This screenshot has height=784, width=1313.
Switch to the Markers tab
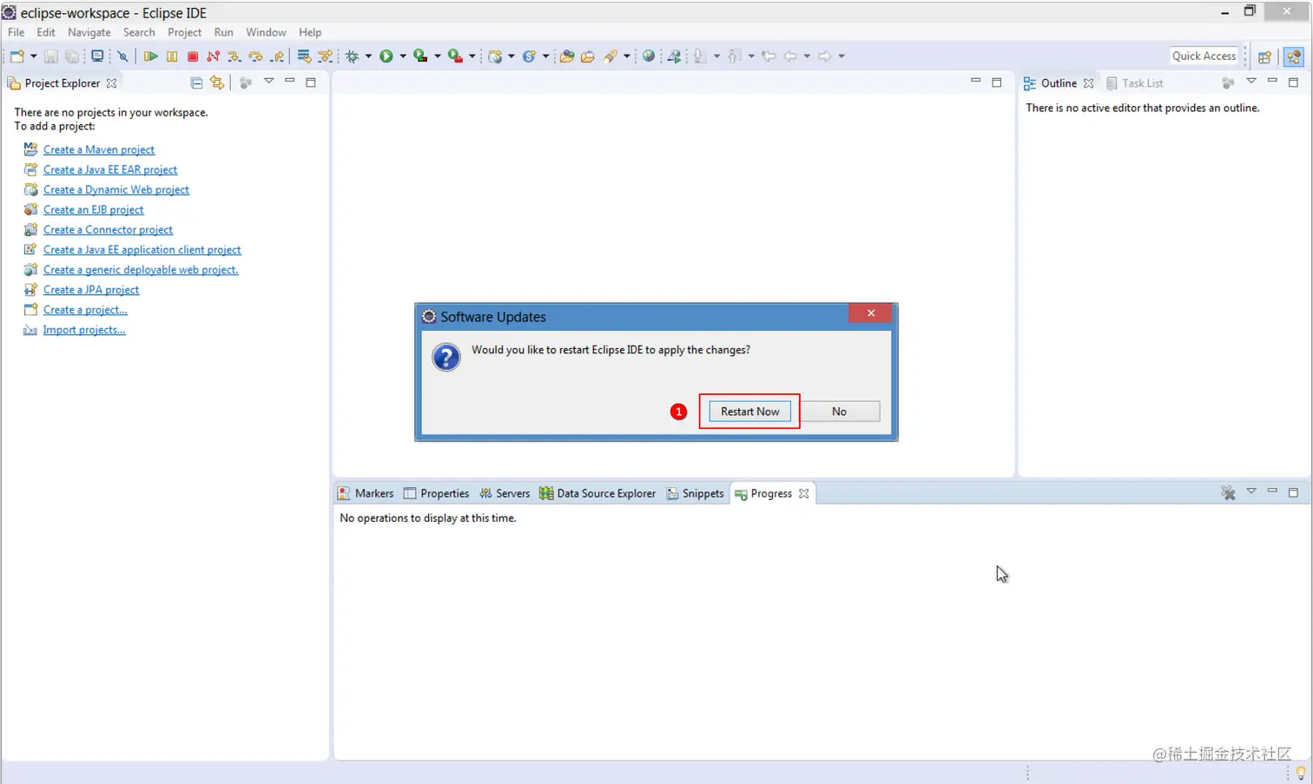pyautogui.click(x=366, y=493)
